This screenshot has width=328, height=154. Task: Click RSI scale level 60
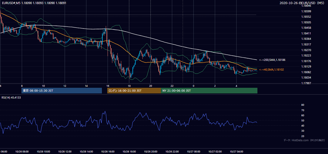point(303,115)
